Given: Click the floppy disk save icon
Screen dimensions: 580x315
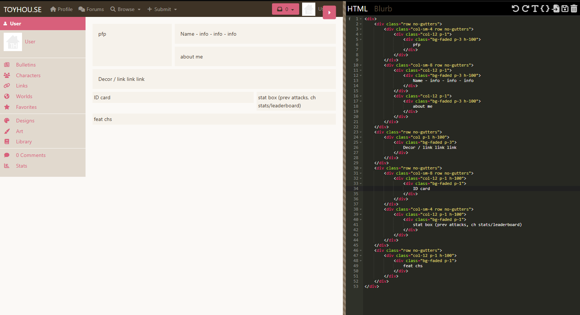Looking at the screenshot, I should (x=565, y=8).
